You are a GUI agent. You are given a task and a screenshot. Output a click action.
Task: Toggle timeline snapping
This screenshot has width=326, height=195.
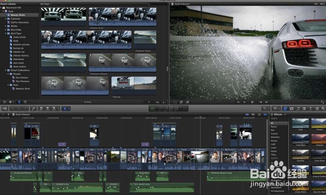tap(265, 114)
